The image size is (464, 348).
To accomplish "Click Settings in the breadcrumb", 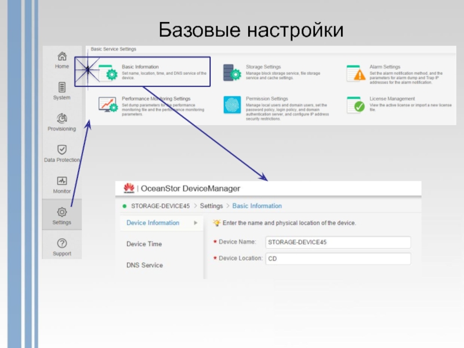I will (211, 206).
